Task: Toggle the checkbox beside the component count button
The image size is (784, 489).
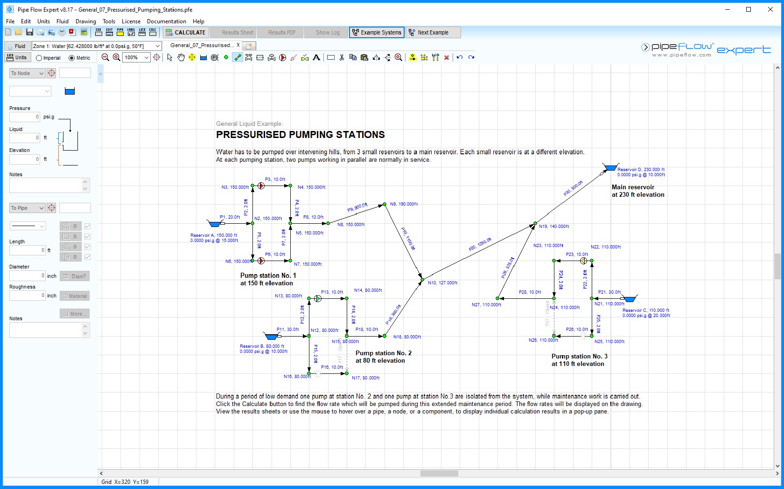Action: [87, 236]
